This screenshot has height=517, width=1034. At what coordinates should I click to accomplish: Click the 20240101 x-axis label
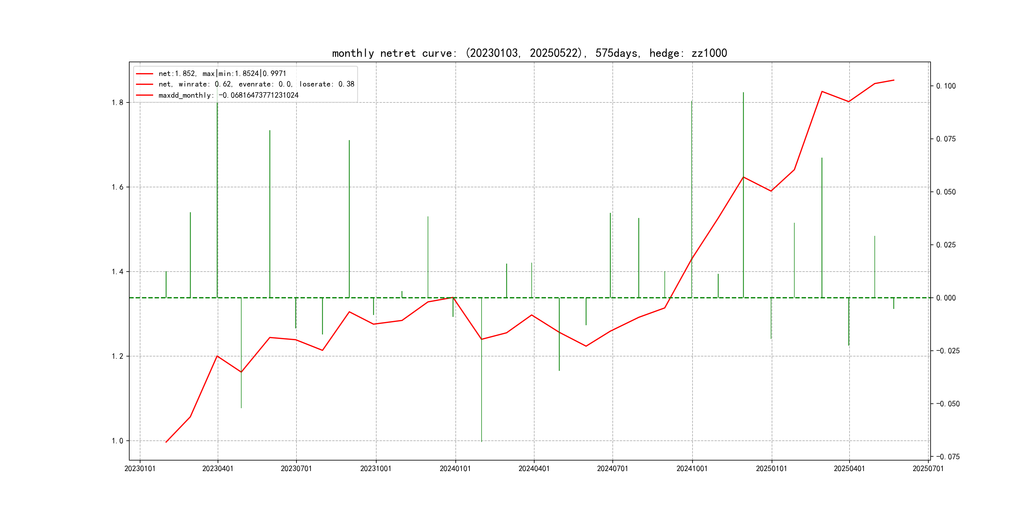coord(455,468)
